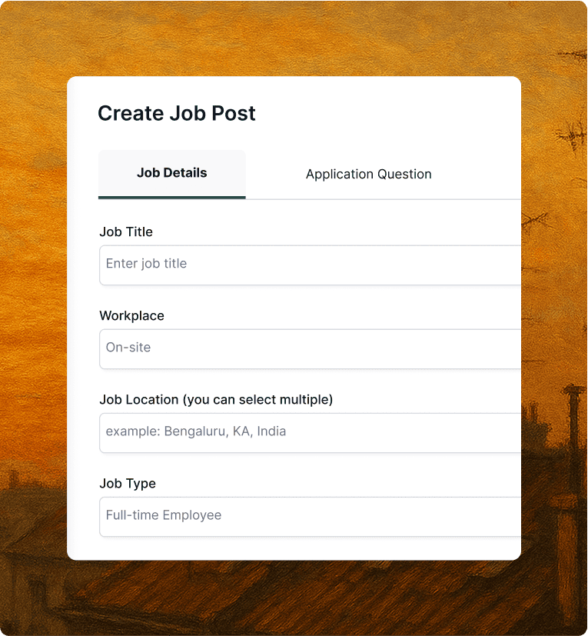The image size is (588, 636).
Task: Click the underline beneath Job Details tab
Action: (x=171, y=198)
